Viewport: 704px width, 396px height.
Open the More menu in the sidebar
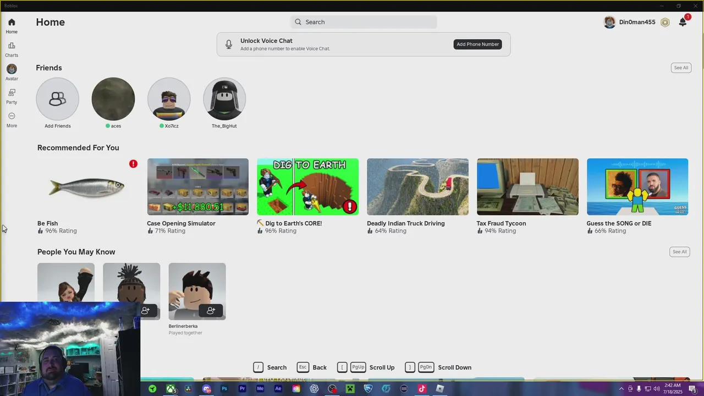(12, 119)
